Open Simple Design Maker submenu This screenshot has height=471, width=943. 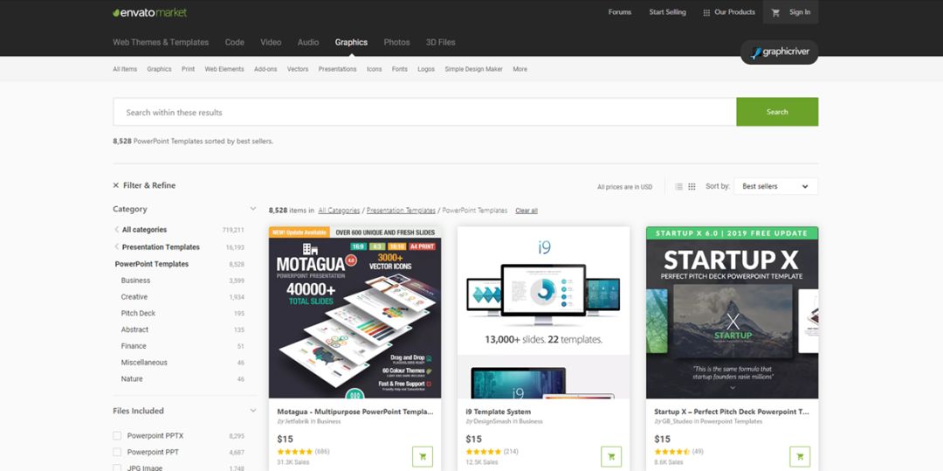pos(473,69)
